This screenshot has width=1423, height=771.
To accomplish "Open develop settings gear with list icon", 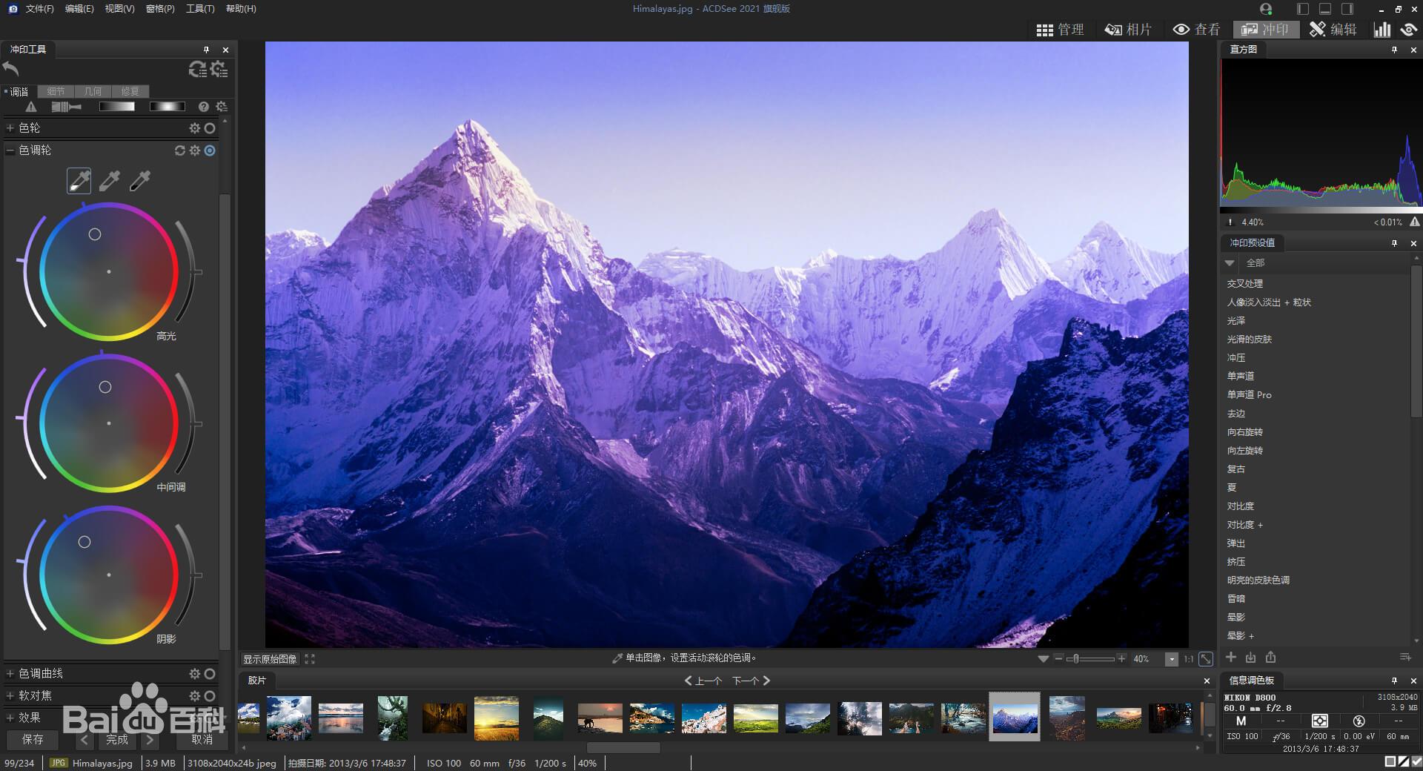I will click(219, 69).
